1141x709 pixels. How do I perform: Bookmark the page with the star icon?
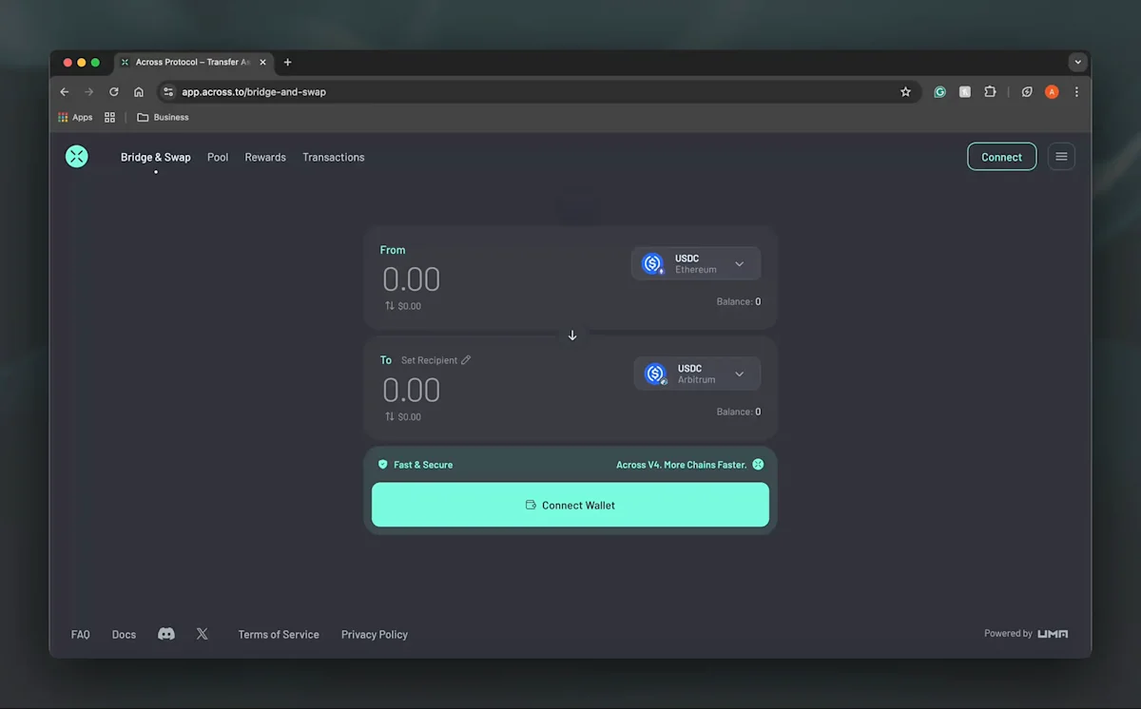(905, 92)
